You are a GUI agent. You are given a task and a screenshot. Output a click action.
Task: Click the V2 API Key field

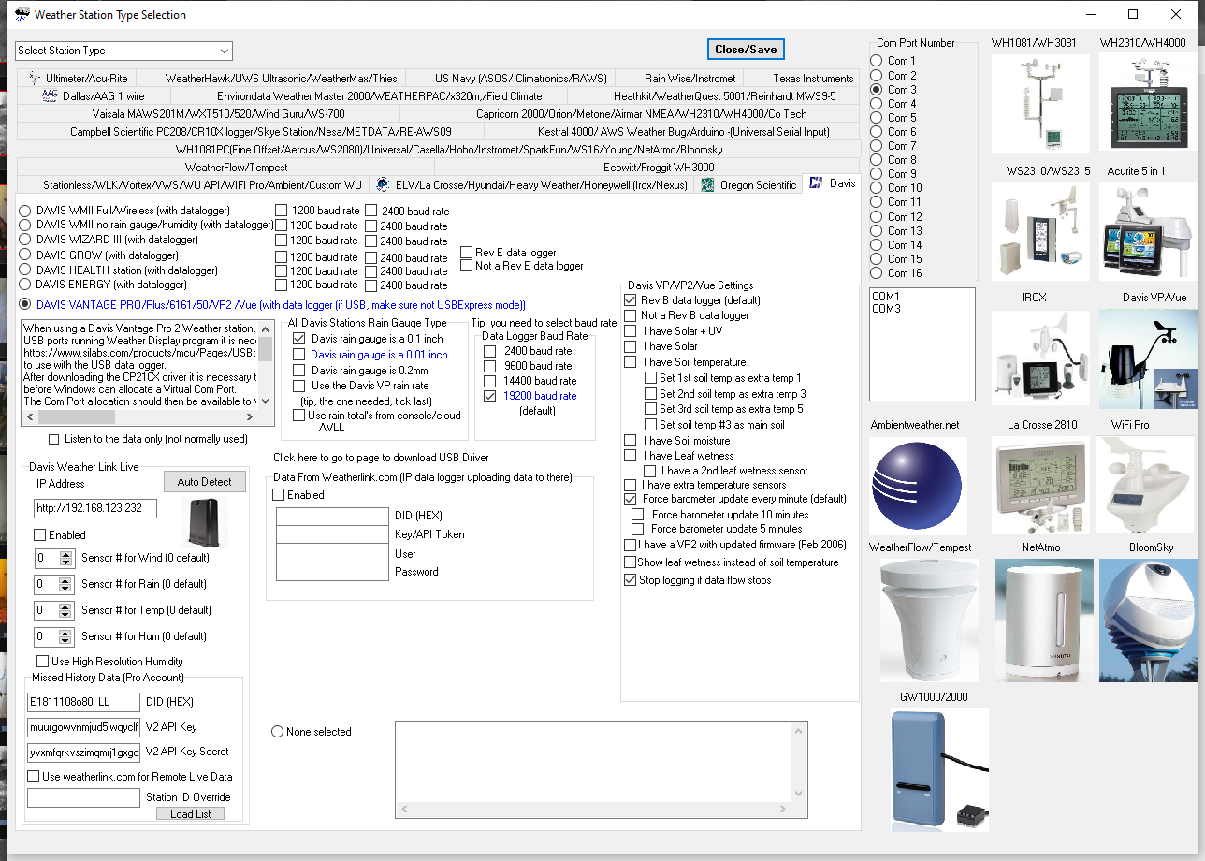click(x=84, y=727)
